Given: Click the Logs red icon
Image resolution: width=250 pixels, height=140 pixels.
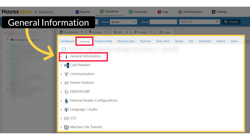Looking at the screenshot, I should pyautogui.click(x=159, y=12).
